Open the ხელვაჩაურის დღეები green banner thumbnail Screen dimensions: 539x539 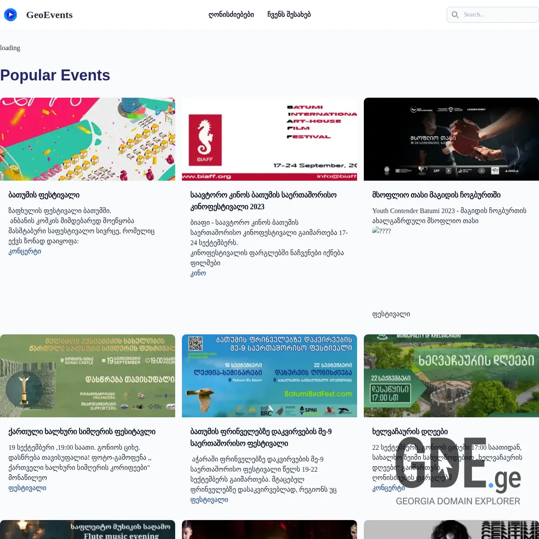click(x=451, y=376)
